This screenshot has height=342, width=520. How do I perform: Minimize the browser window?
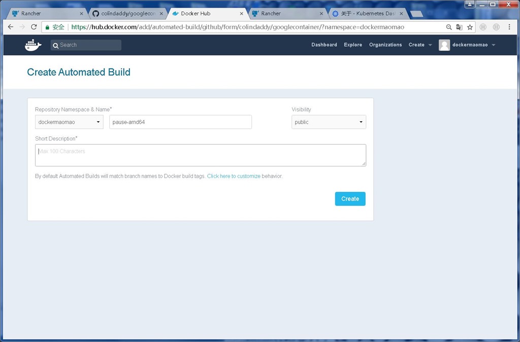(x=482, y=4)
